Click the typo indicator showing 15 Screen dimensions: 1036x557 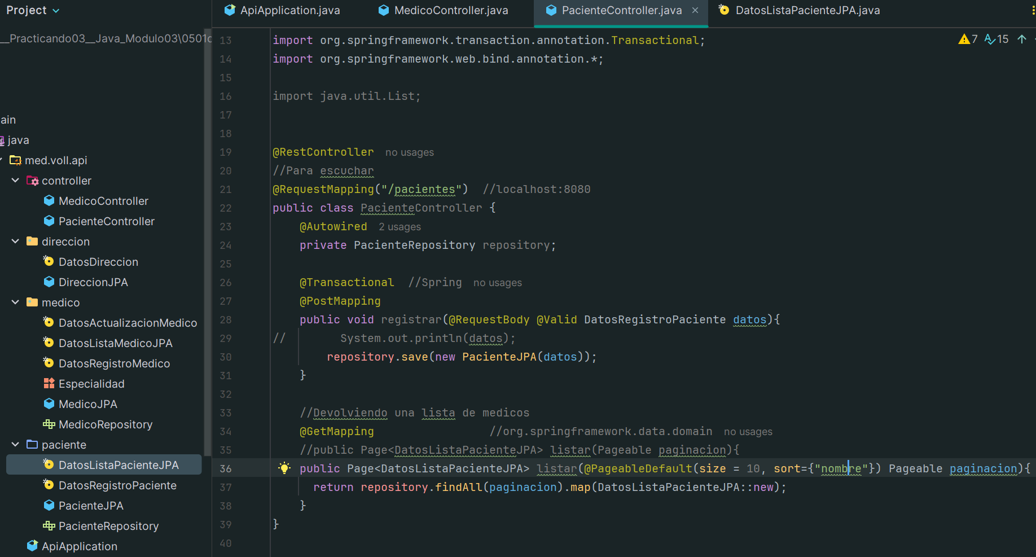997,39
